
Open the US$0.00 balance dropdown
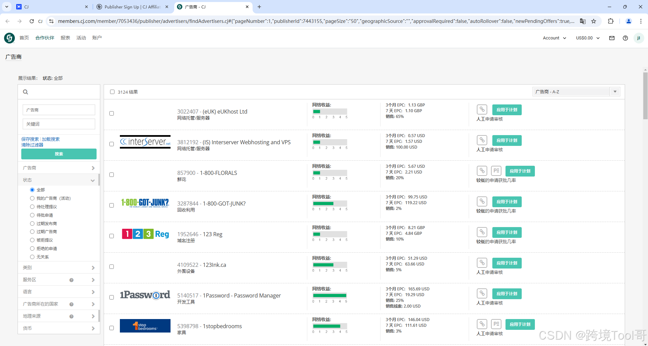588,38
